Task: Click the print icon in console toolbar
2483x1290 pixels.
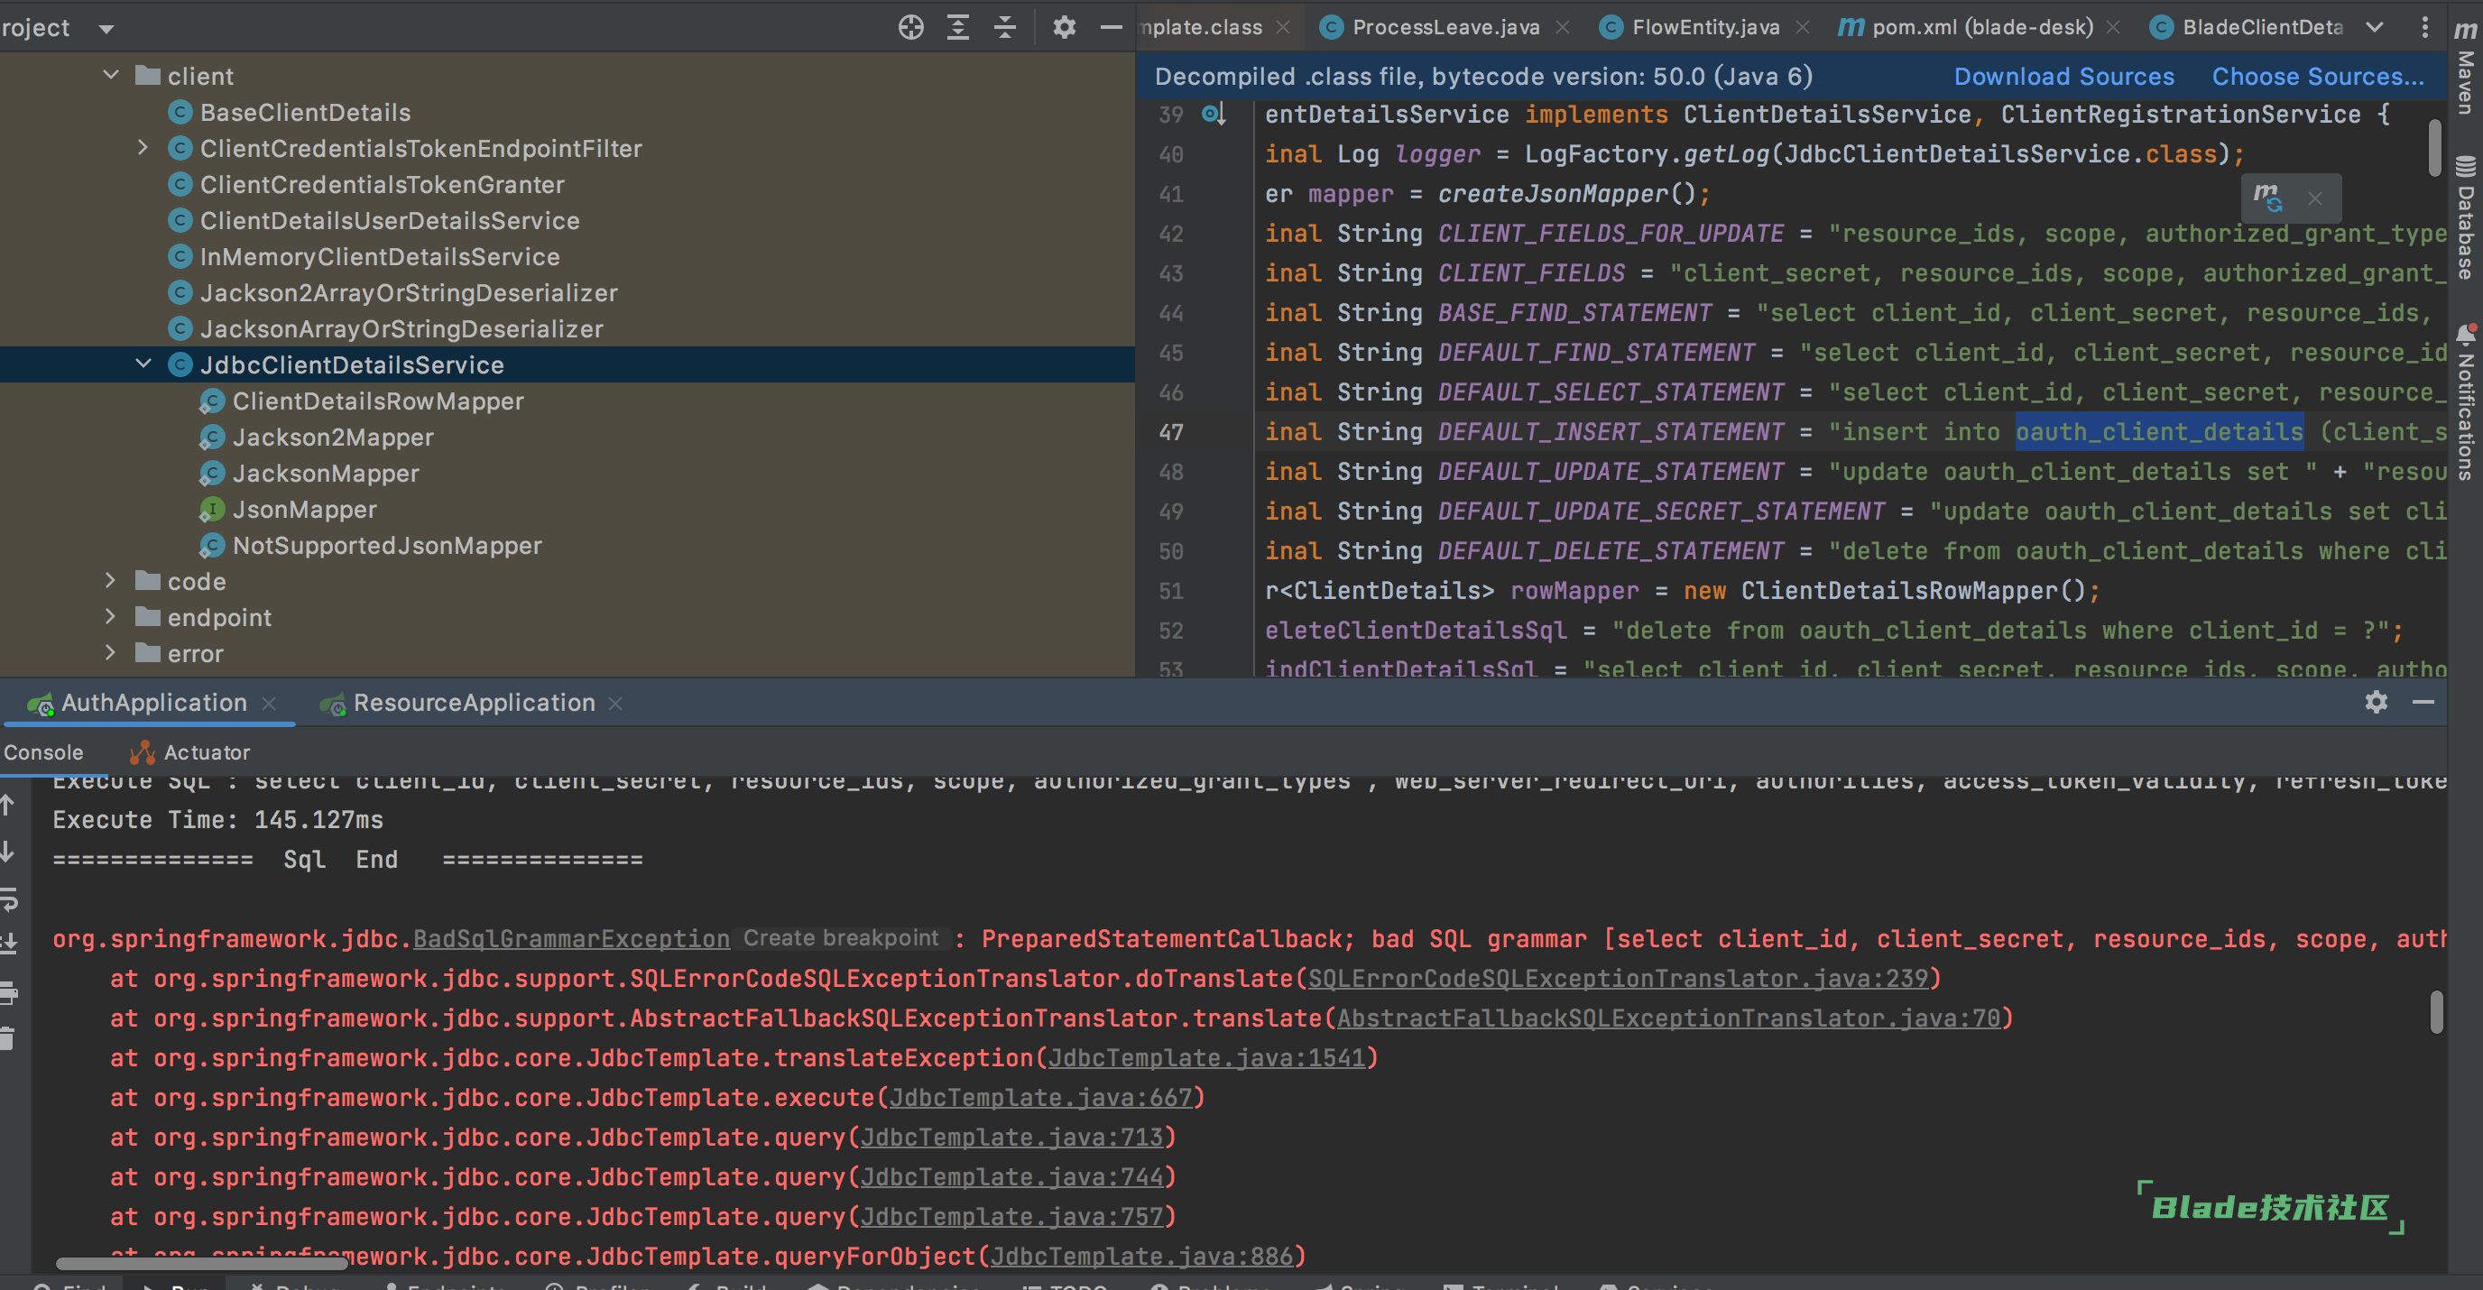Action: point(9,991)
